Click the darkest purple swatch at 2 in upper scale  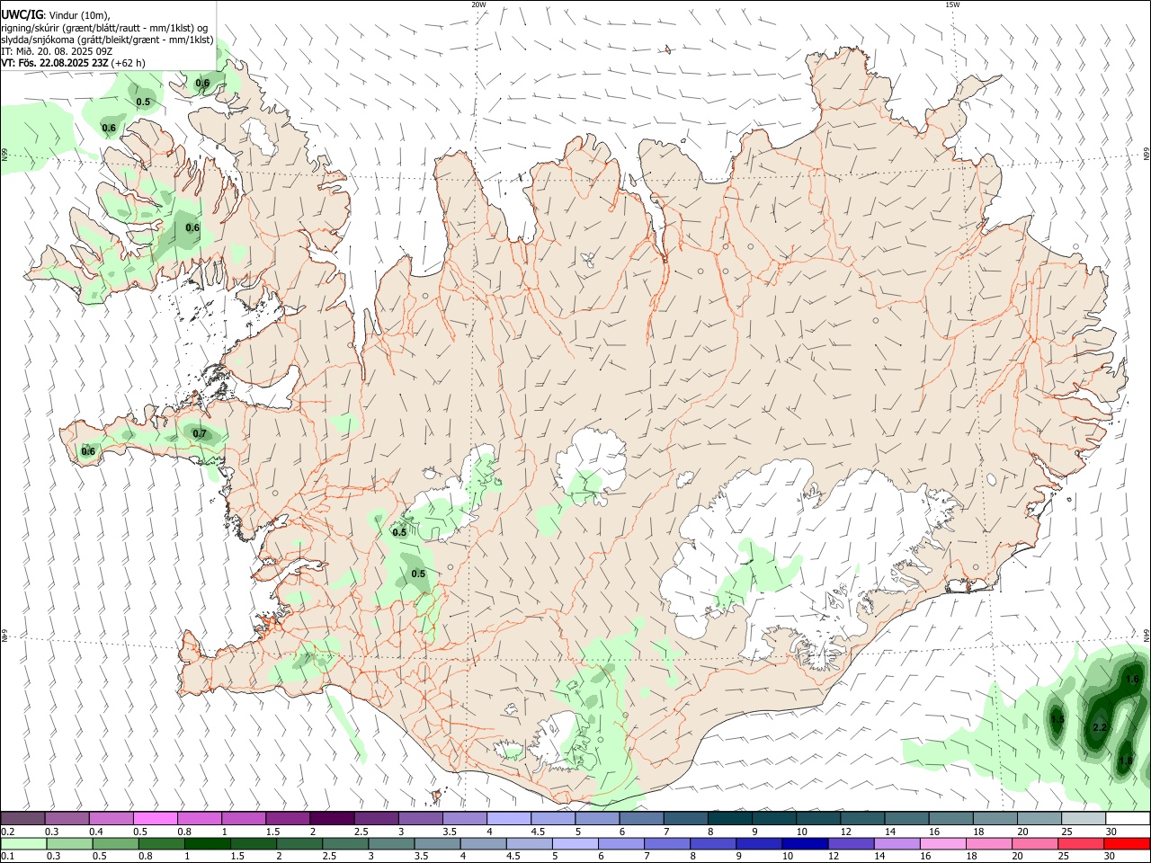pos(331,819)
